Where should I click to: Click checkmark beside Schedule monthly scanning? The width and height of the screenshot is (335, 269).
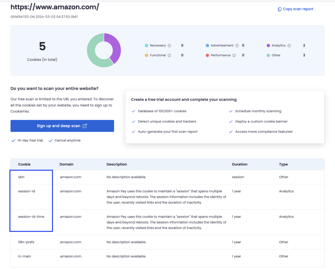tap(231, 111)
